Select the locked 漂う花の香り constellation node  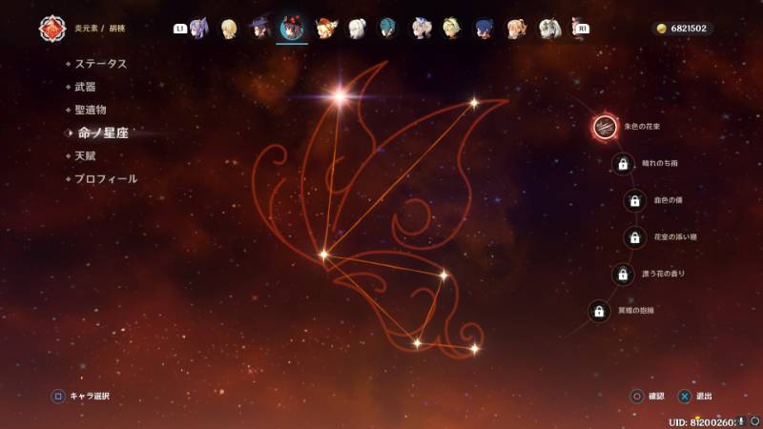click(x=623, y=275)
